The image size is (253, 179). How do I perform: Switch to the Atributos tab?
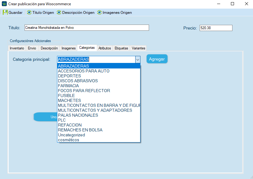(x=105, y=48)
